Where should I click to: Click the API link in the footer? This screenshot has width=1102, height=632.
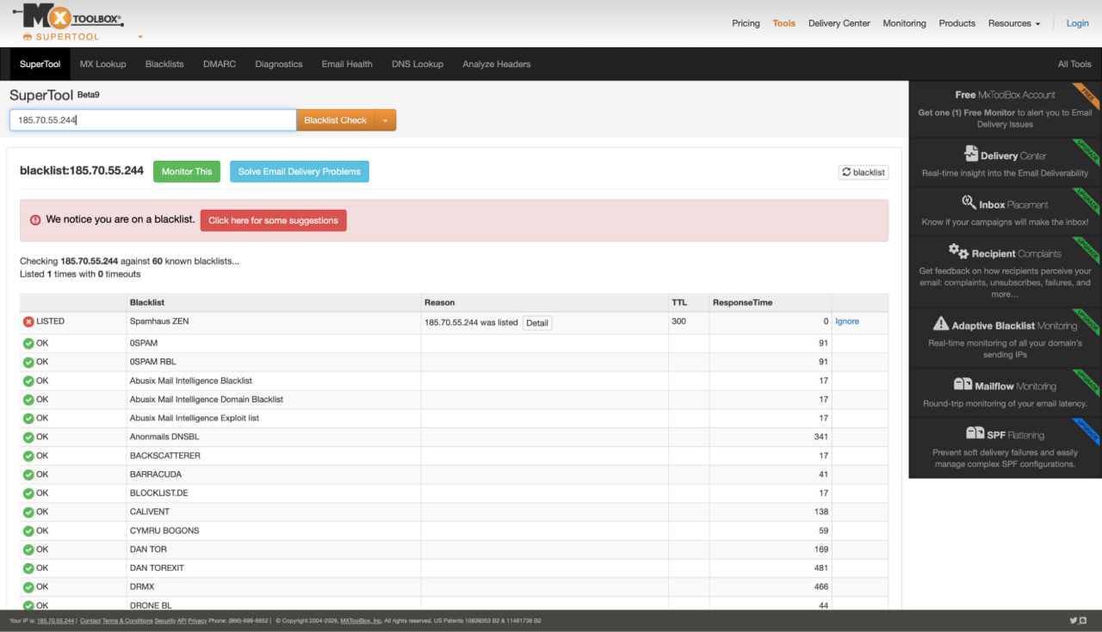(x=182, y=620)
